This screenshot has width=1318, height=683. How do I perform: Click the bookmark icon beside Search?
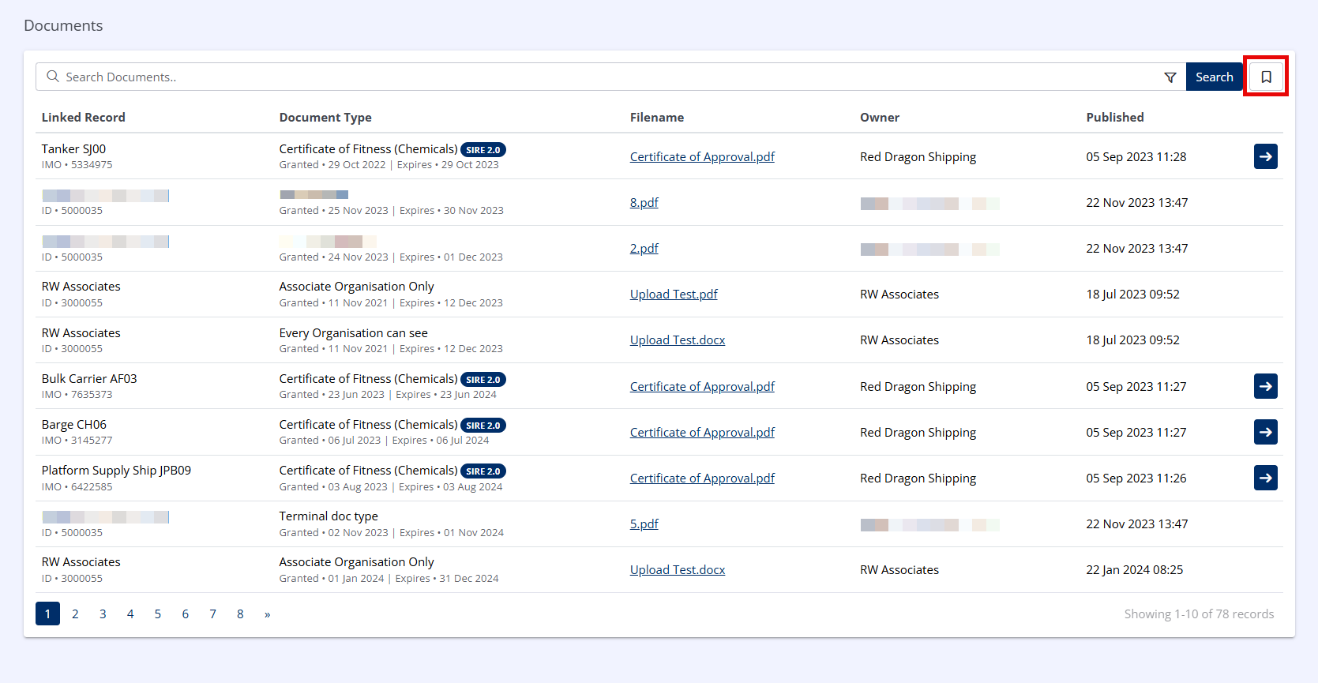[x=1266, y=77]
